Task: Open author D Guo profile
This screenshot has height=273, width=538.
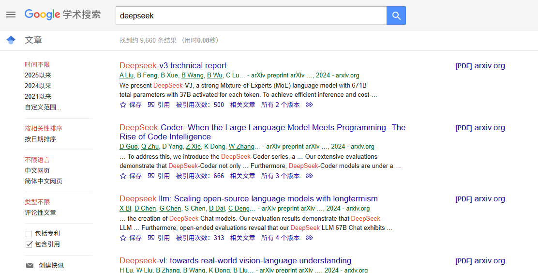Action: (129, 146)
